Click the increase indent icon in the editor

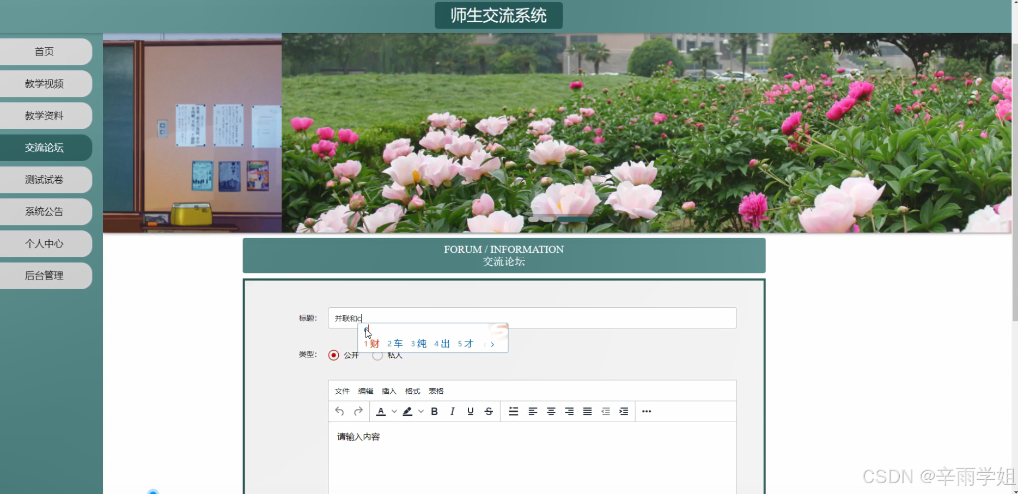pyautogui.click(x=624, y=411)
